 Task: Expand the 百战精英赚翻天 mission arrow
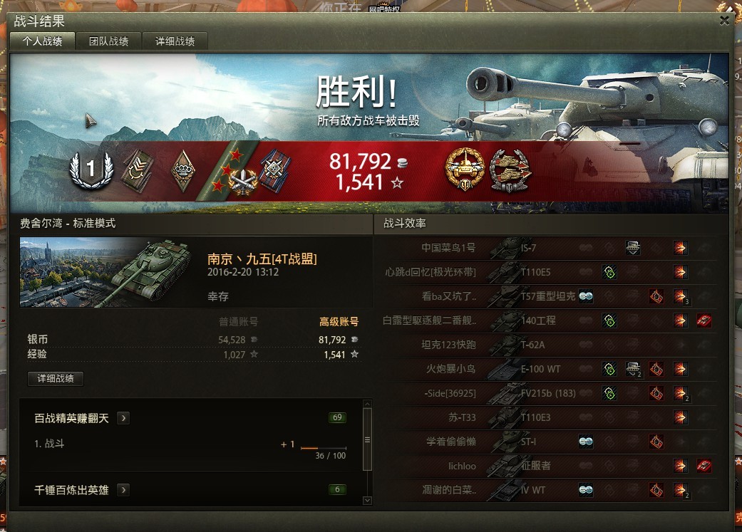[123, 418]
